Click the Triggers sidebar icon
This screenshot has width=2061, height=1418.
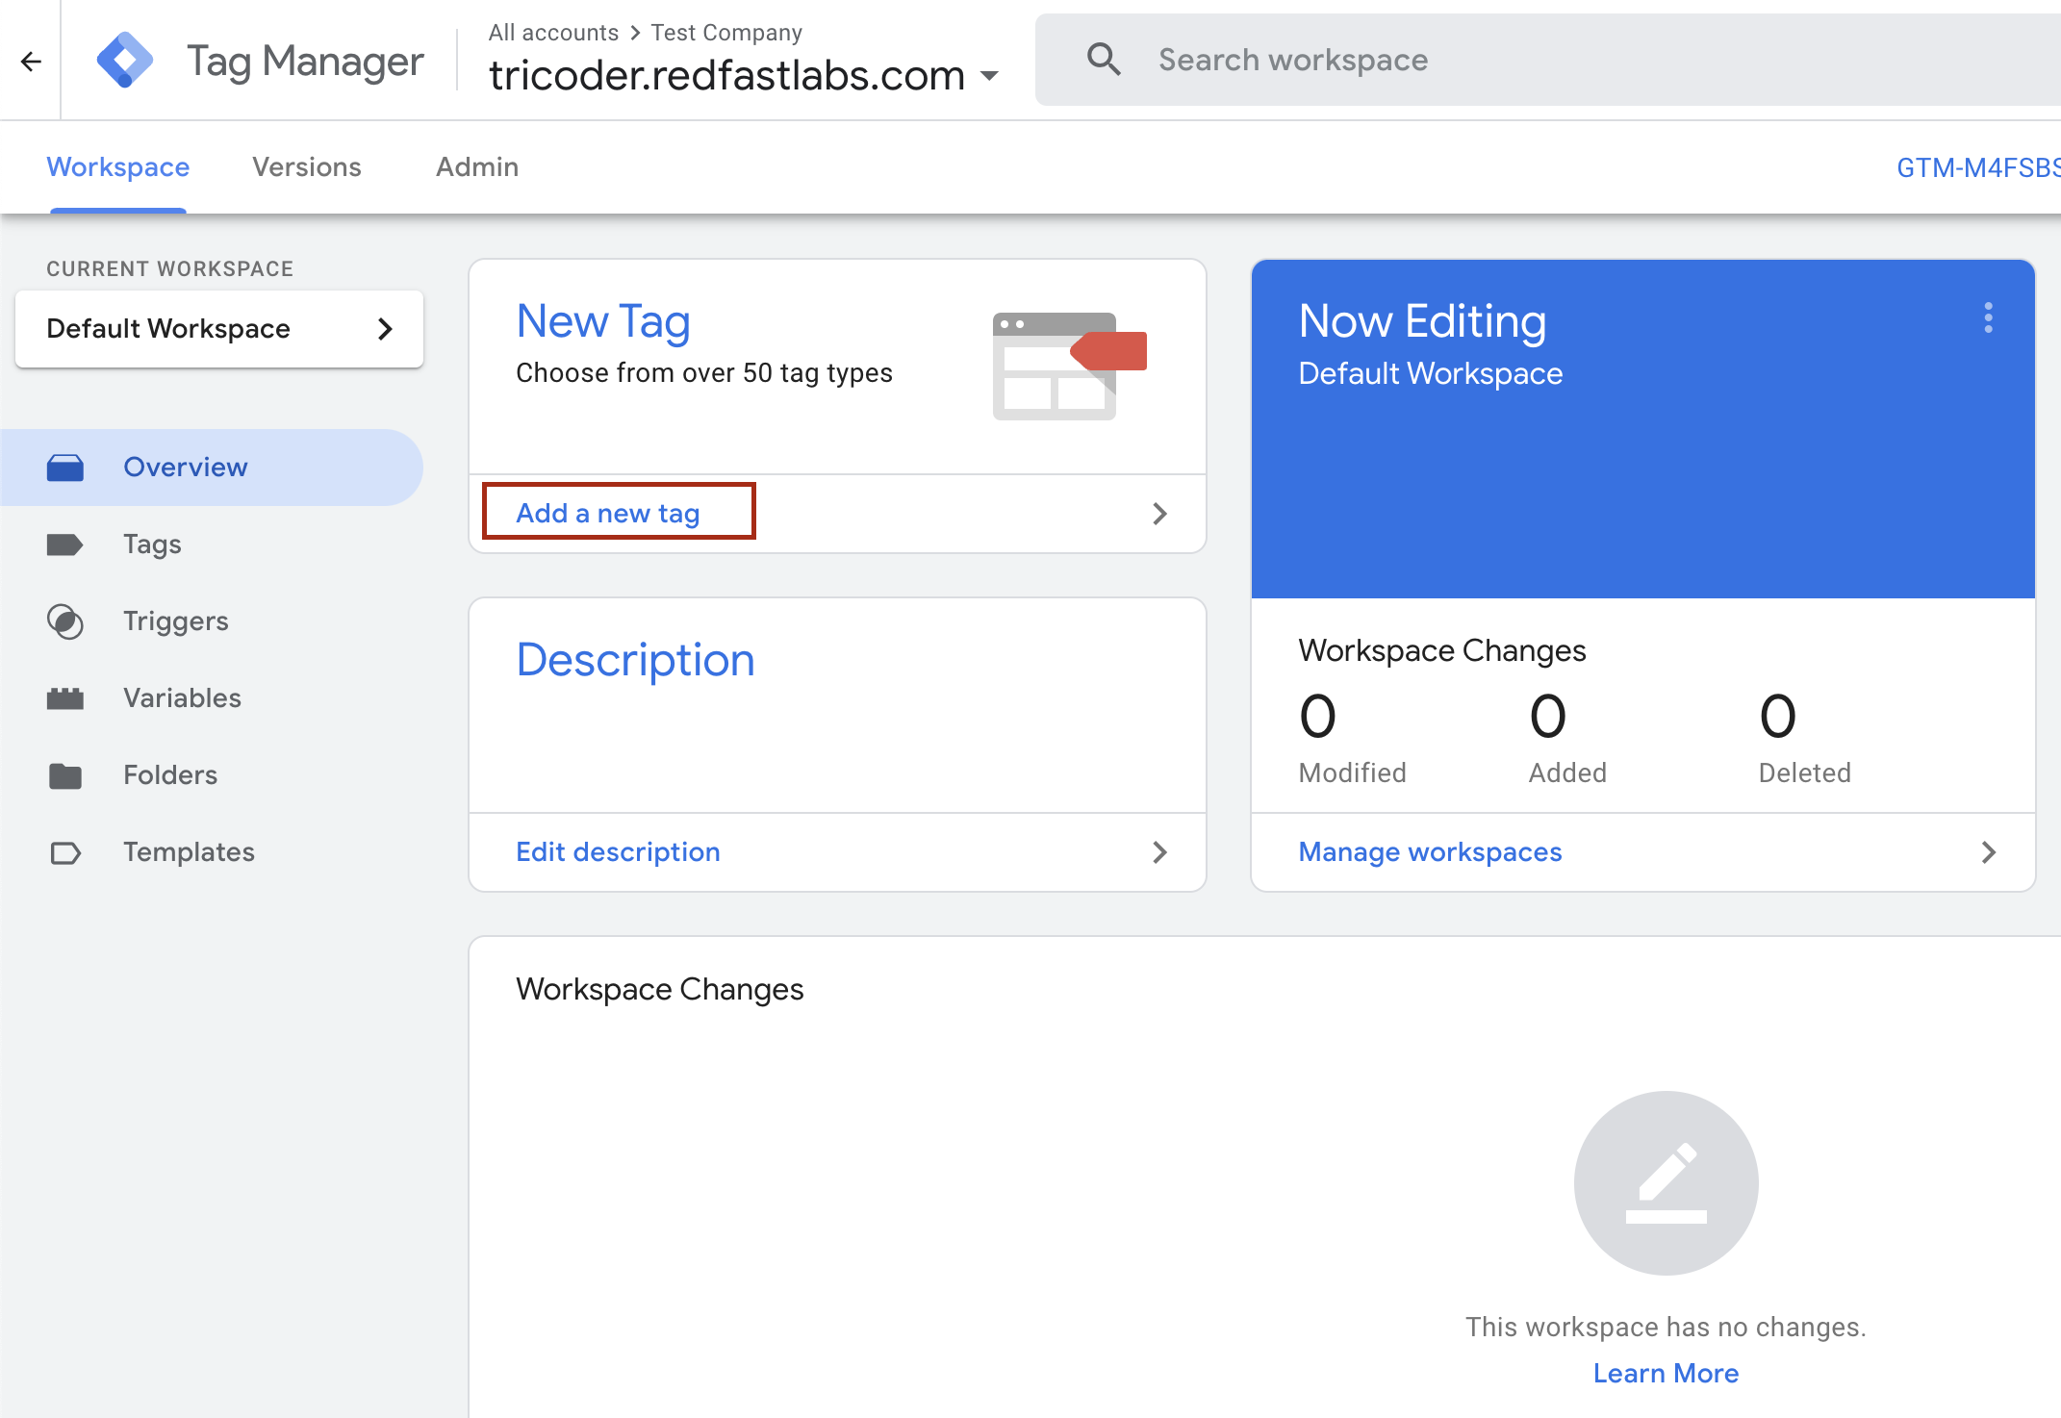tap(65, 621)
